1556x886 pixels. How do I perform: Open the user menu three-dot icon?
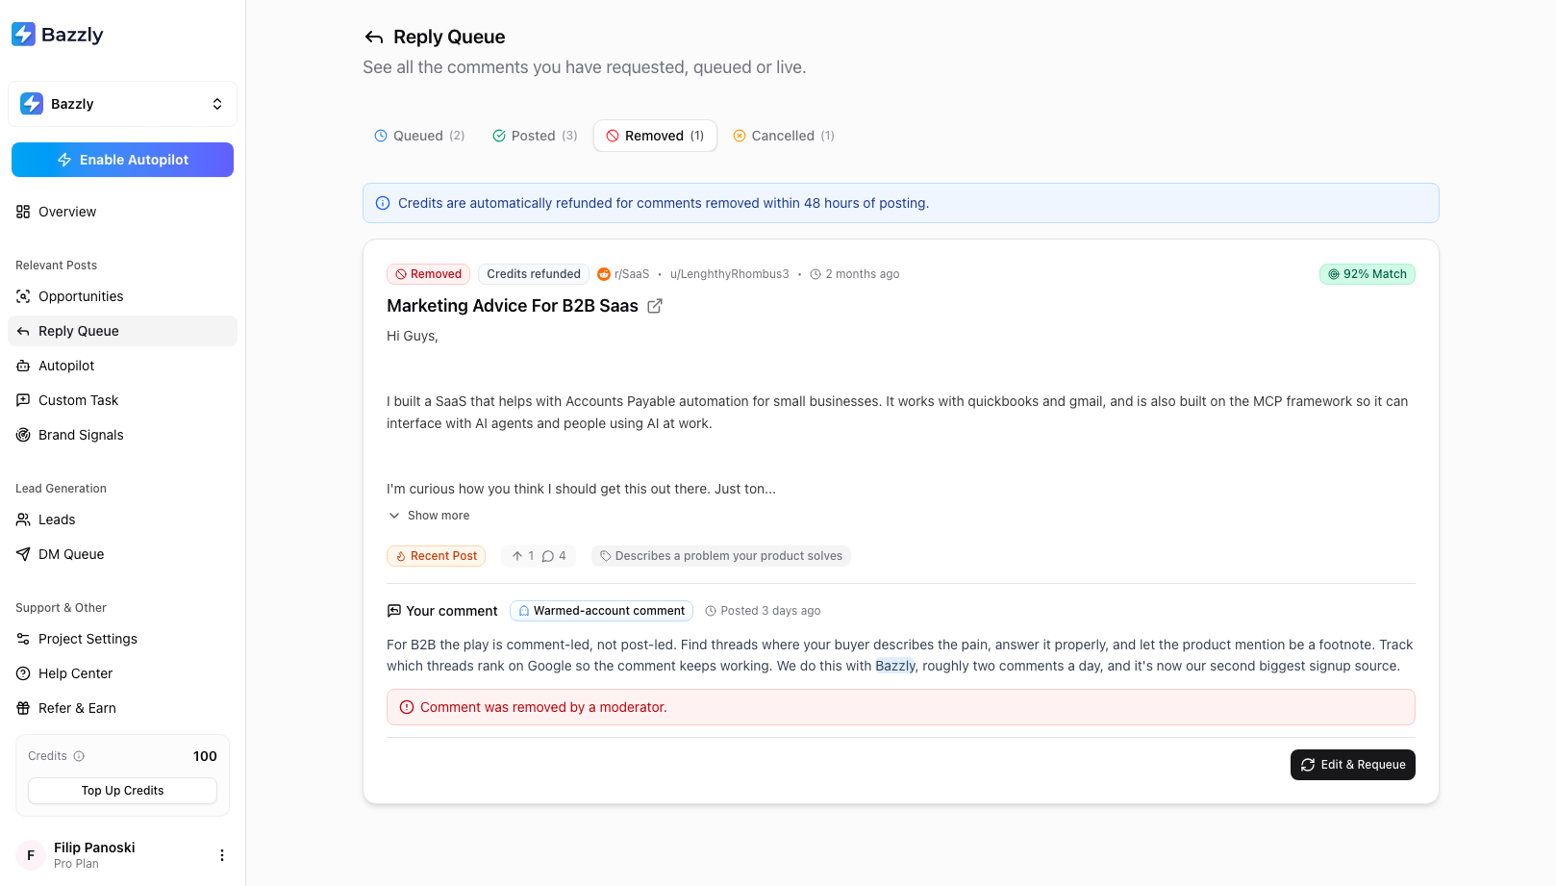coord(222,855)
